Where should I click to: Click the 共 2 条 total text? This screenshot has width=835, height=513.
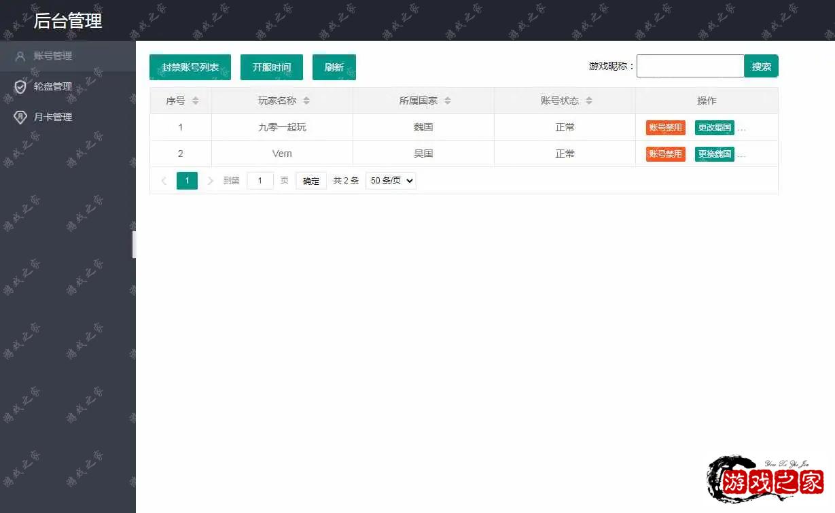346,181
